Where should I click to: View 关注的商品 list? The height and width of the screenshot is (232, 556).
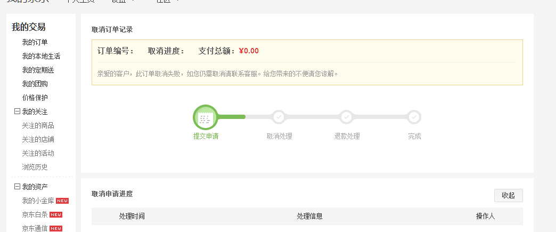38,125
